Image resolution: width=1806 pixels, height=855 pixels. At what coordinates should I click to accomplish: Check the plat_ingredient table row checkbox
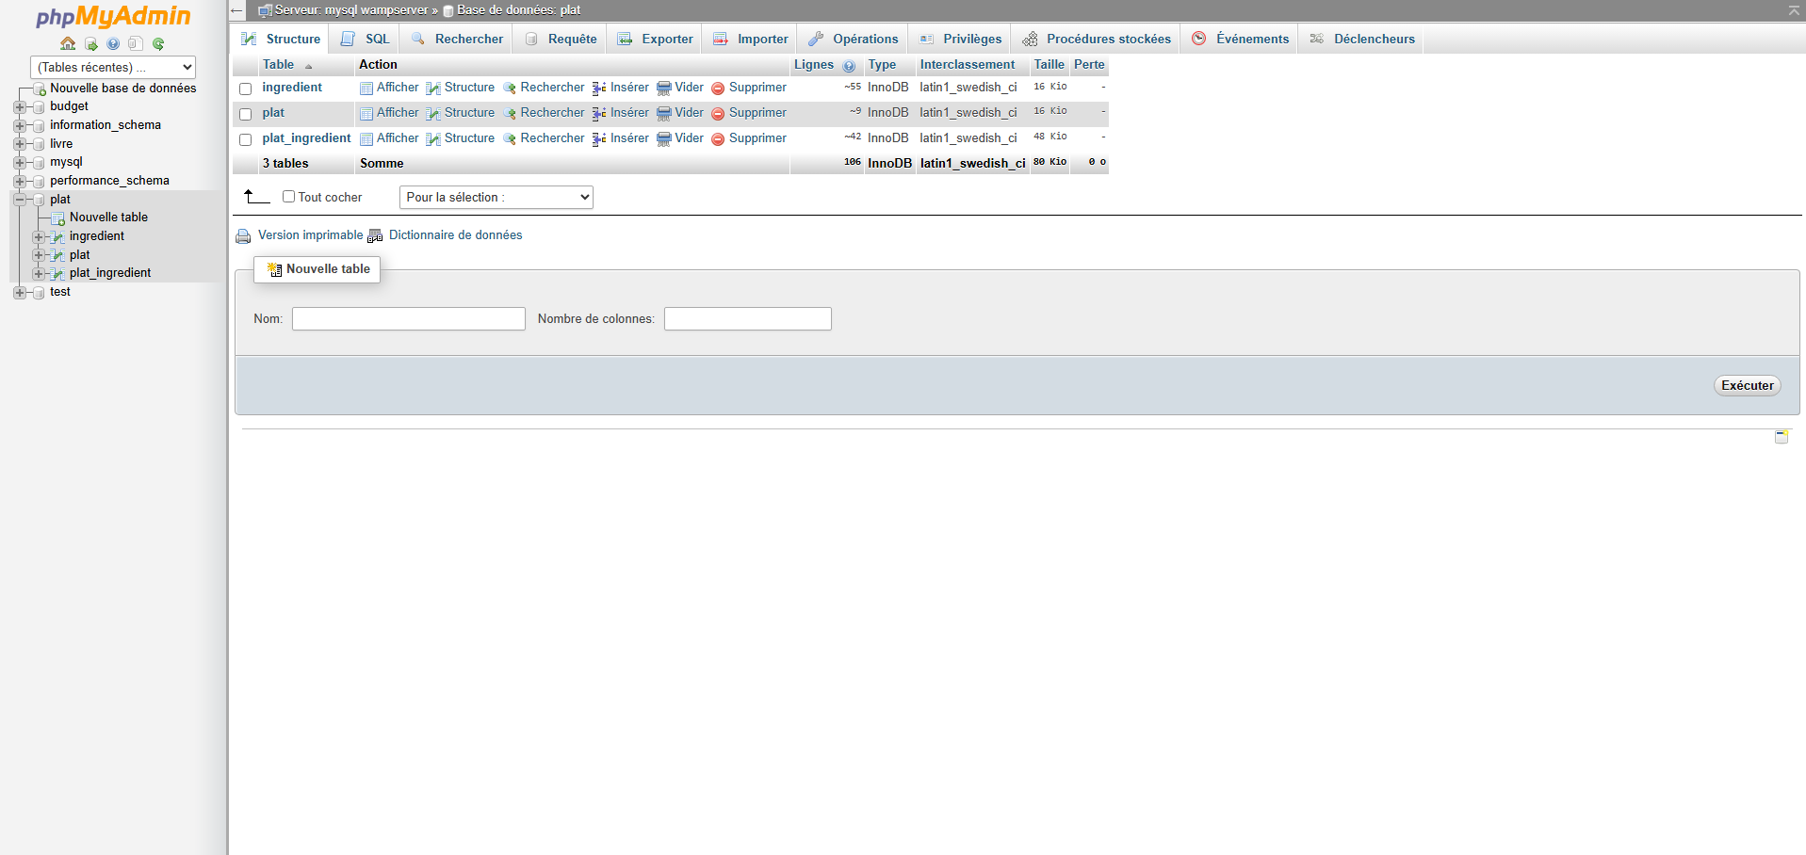(245, 138)
